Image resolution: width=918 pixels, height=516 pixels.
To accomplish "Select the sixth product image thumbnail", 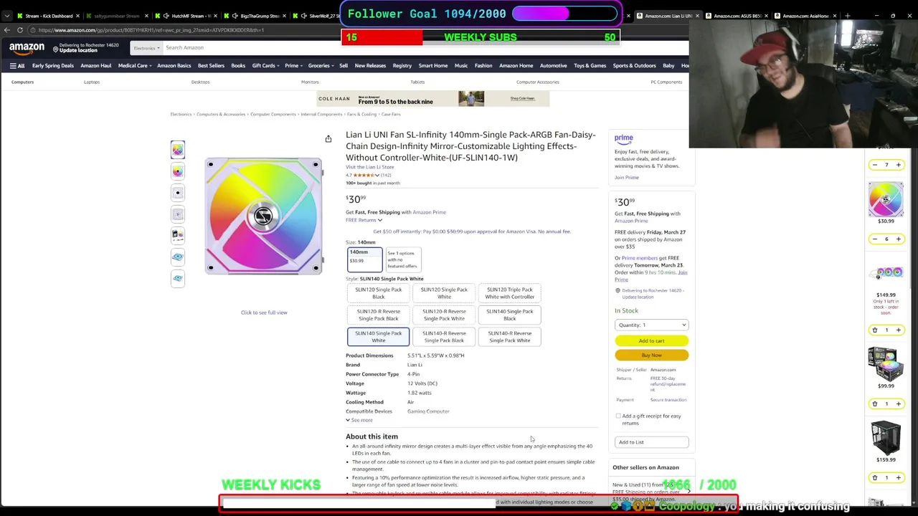I will 178,257.
